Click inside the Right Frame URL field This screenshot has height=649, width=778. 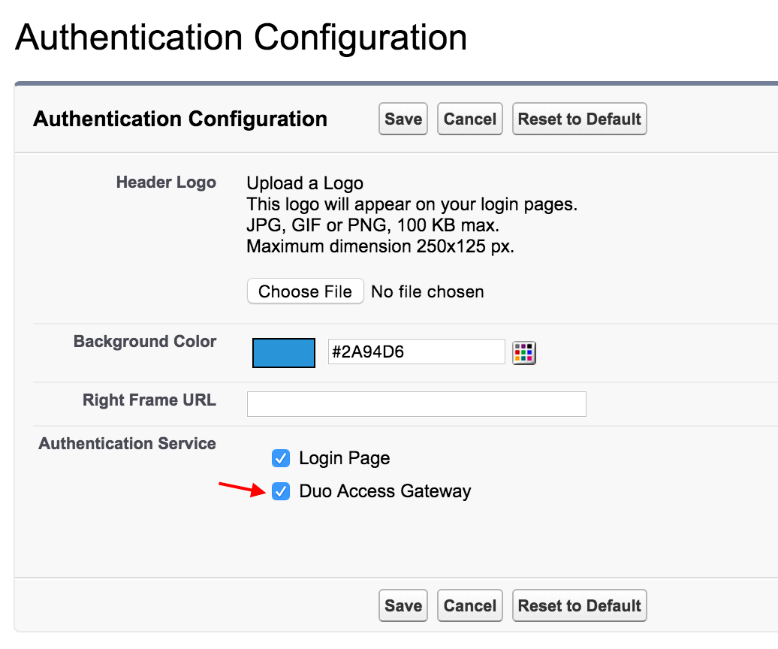pos(416,404)
